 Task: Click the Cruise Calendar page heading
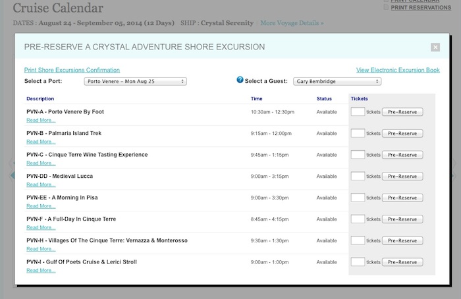58,8
